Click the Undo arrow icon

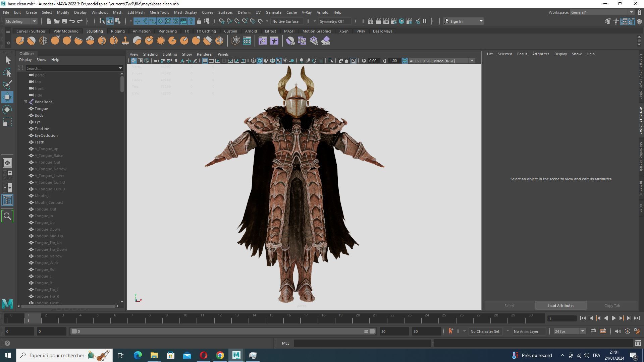pyautogui.click(x=72, y=21)
